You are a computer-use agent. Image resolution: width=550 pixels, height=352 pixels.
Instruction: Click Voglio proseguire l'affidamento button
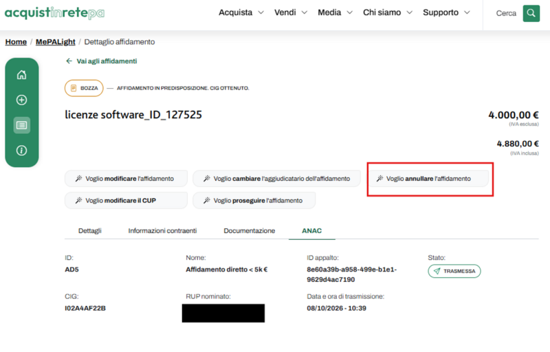tap(254, 201)
